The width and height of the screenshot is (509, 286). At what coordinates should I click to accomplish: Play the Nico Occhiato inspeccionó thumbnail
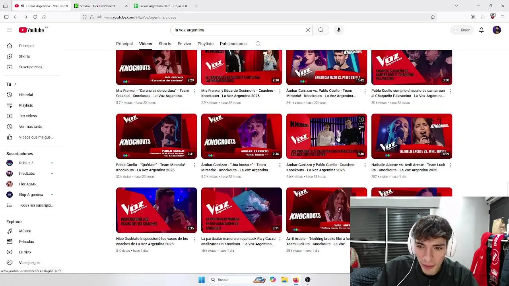156,210
